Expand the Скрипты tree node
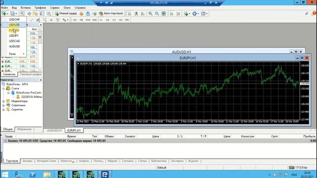This screenshot has width=317, height=178. [3, 110]
